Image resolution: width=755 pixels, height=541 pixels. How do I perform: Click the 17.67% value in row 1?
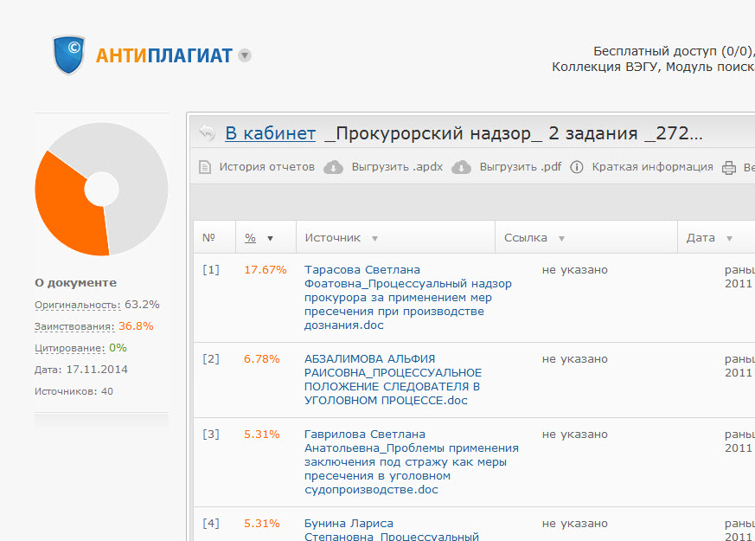(x=266, y=270)
